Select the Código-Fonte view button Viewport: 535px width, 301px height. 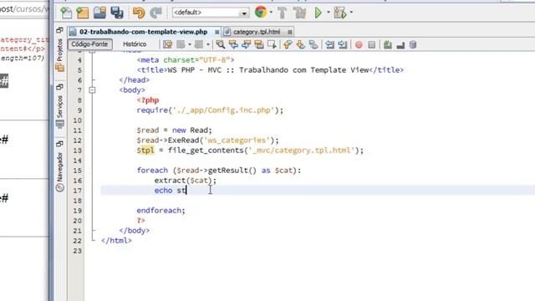(x=89, y=44)
